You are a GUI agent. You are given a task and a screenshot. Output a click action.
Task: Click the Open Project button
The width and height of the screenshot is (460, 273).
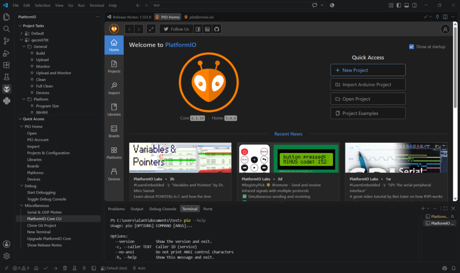pyautogui.click(x=368, y=99)
